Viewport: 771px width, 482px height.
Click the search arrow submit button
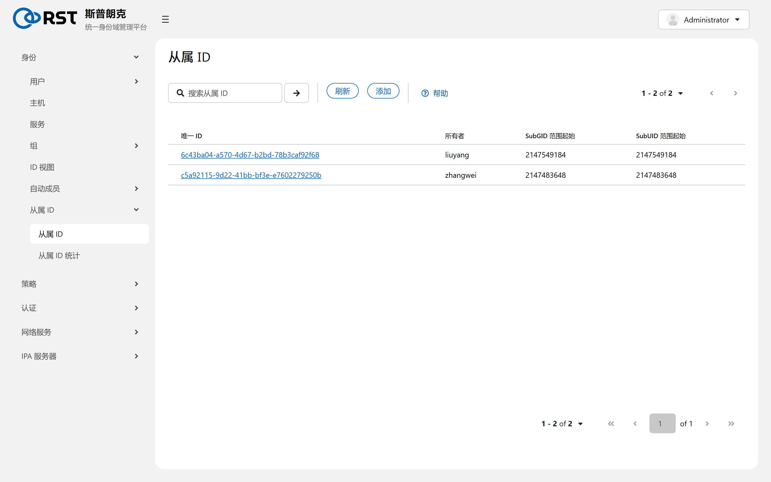(x=296, y=93)
